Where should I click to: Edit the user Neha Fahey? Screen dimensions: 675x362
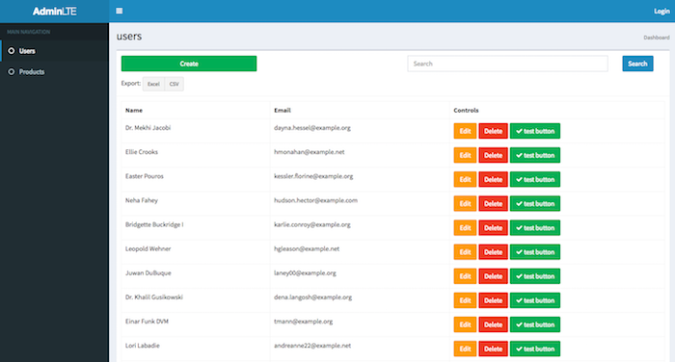tap(465, 204)
